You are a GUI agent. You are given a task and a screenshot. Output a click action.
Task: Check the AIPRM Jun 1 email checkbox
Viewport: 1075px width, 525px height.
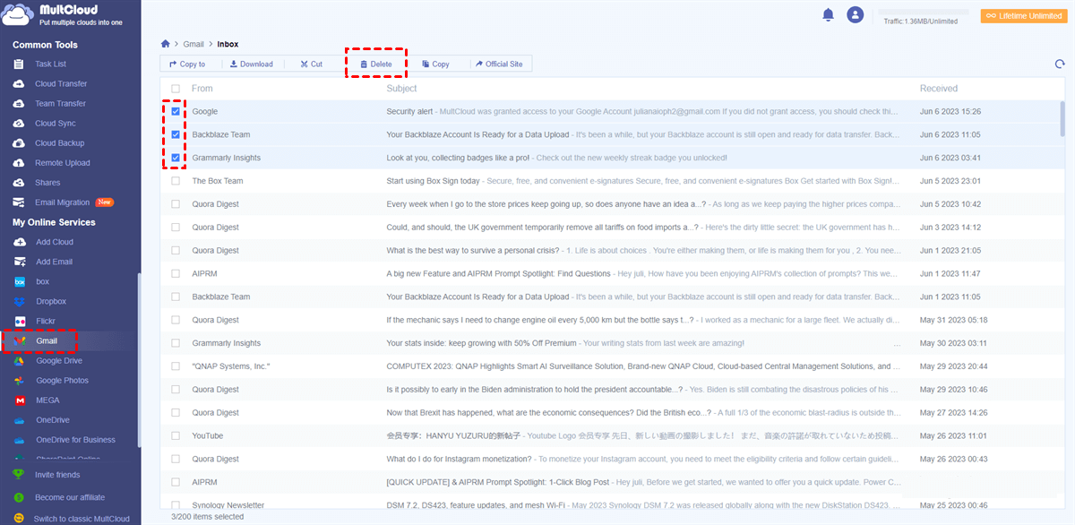(x=176, y=273)
